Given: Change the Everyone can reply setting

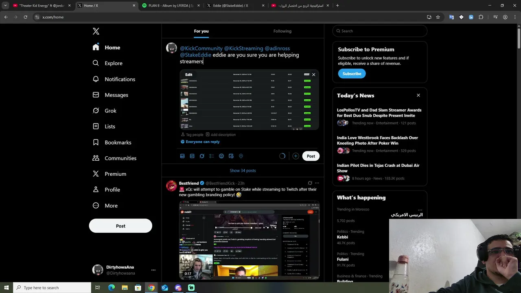Looking at the screenshot, I should 200,142.
